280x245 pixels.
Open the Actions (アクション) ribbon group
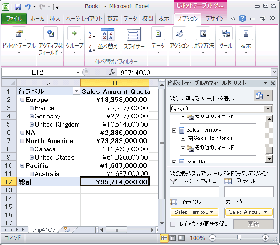click(x=180, y=40)
